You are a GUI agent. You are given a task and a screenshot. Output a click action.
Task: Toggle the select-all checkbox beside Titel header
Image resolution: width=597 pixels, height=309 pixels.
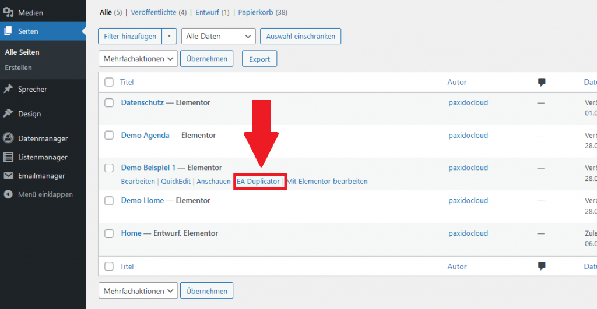109,83
